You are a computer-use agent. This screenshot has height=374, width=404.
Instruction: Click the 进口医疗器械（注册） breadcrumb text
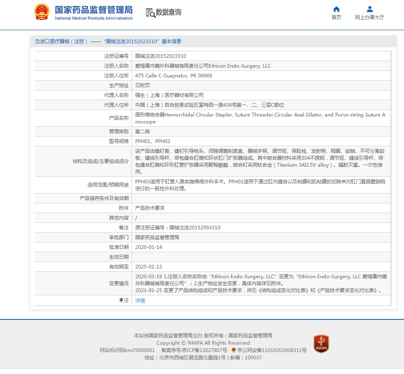point(64,42)
